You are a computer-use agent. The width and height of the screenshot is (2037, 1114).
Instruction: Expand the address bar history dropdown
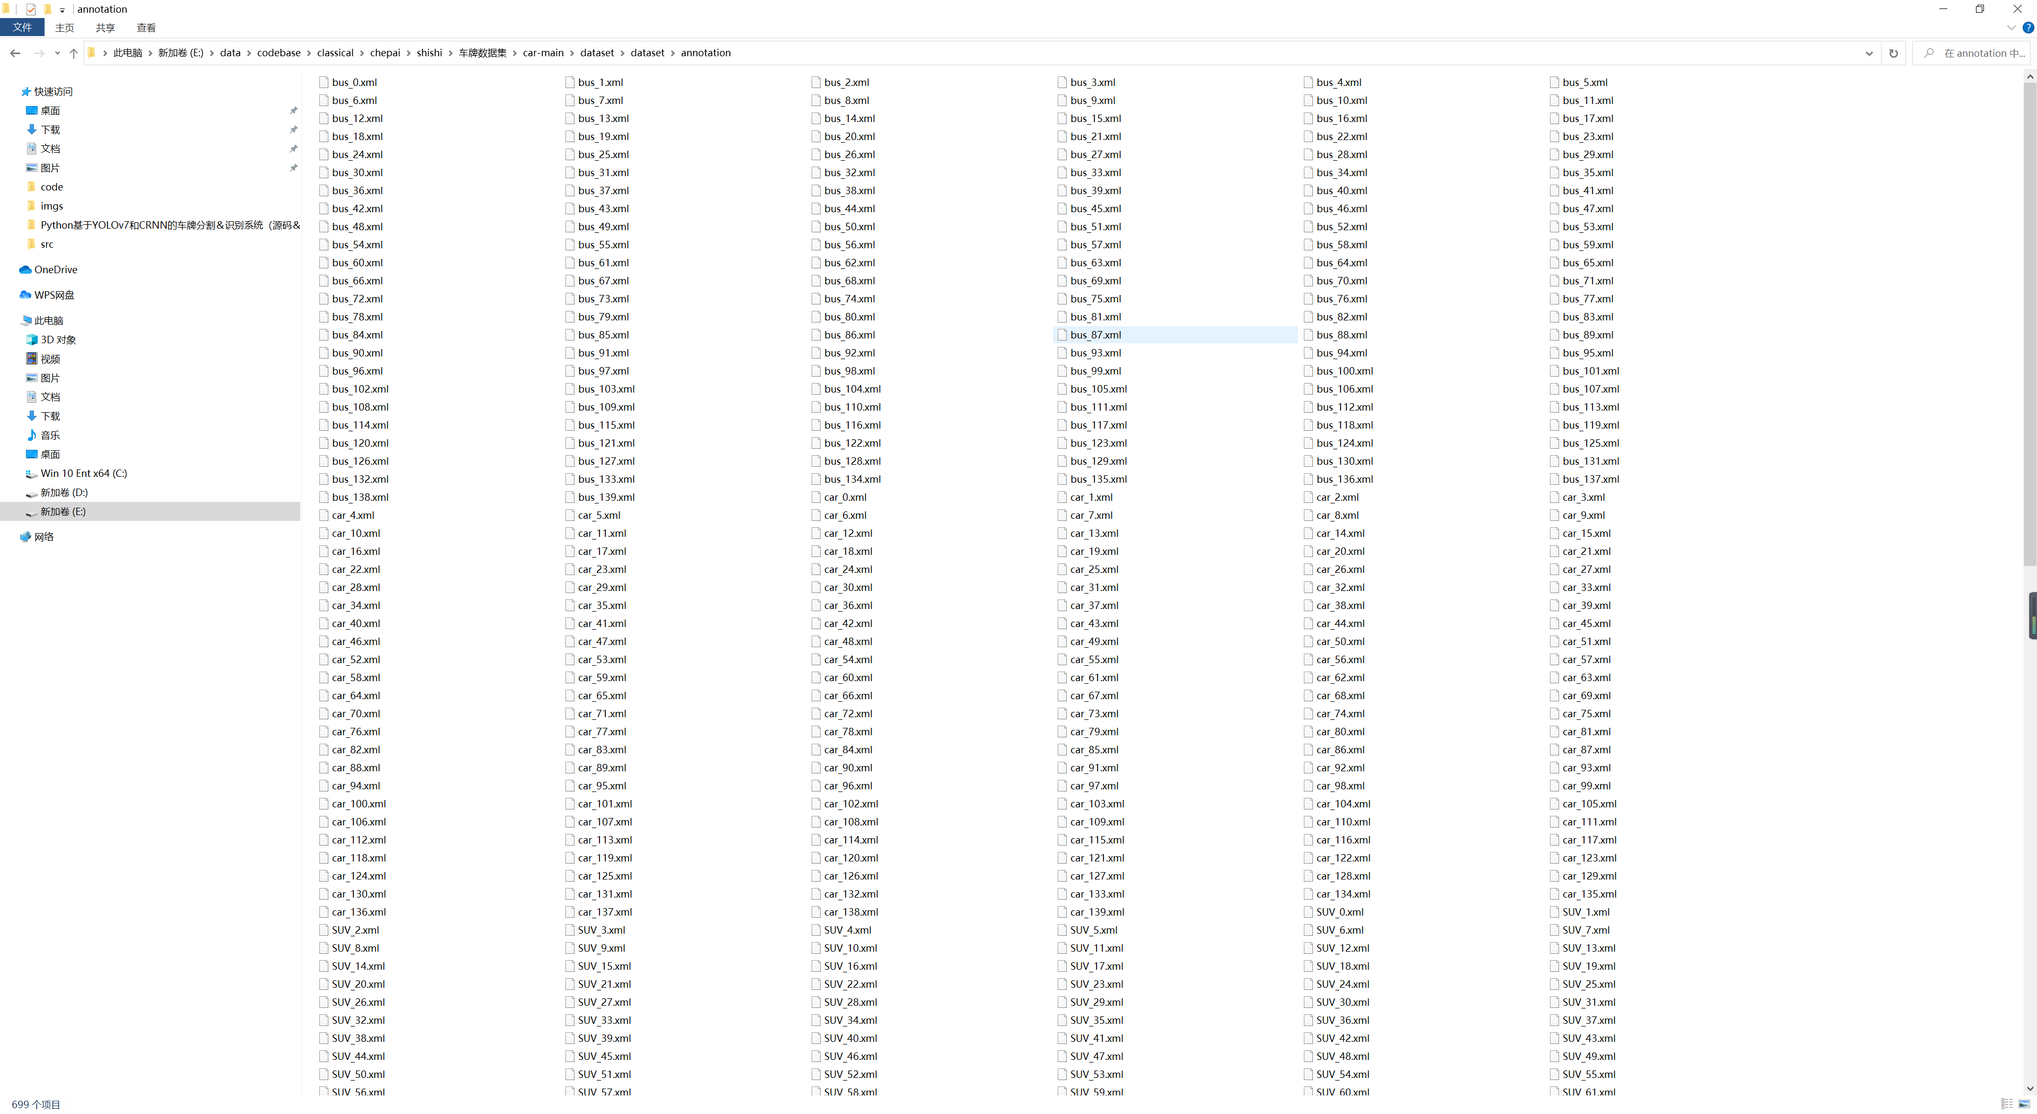click(1868, 53)
